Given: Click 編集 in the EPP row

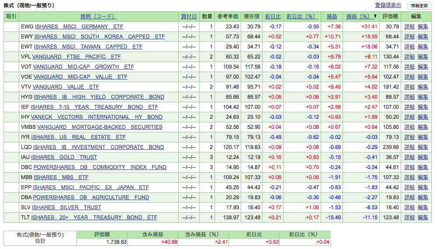Looking at the screenshot, I should pos(423,187).
